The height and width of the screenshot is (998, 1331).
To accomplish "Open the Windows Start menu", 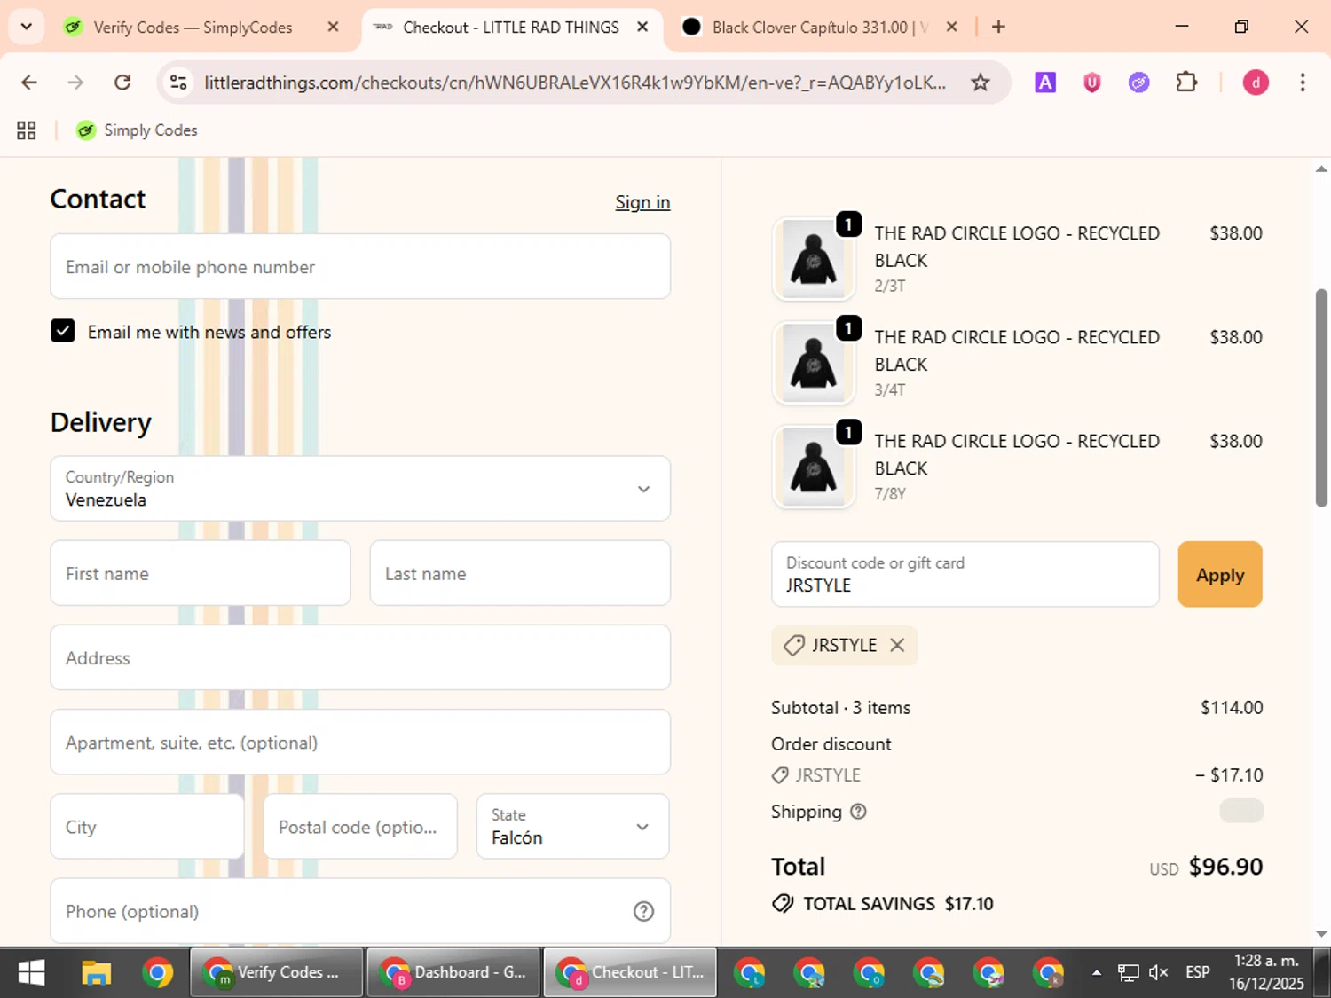I will (32, 972).
